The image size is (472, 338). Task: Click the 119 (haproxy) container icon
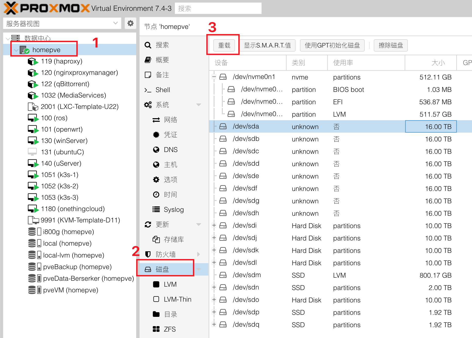tap(32, 61)
